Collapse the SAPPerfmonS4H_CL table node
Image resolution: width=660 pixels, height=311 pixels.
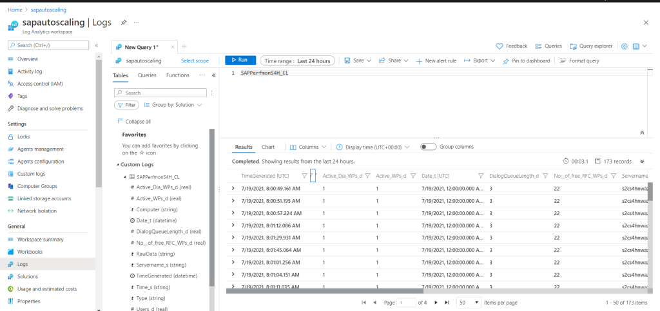coord(125,177)
